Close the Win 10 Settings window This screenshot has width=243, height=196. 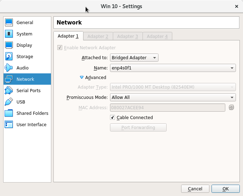tap(237, 6)
